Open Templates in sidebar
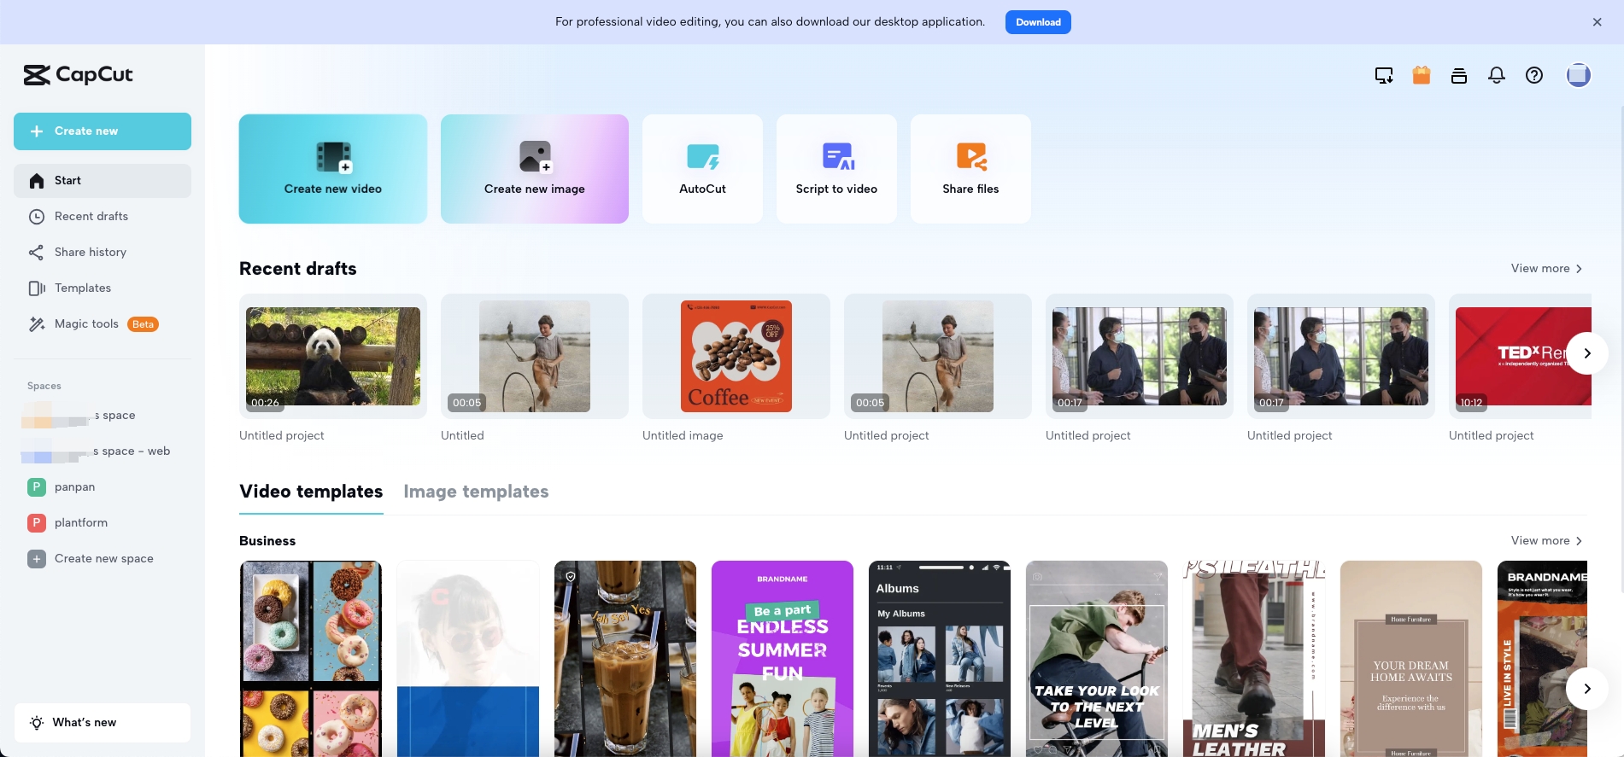 [x=103, y=288]
